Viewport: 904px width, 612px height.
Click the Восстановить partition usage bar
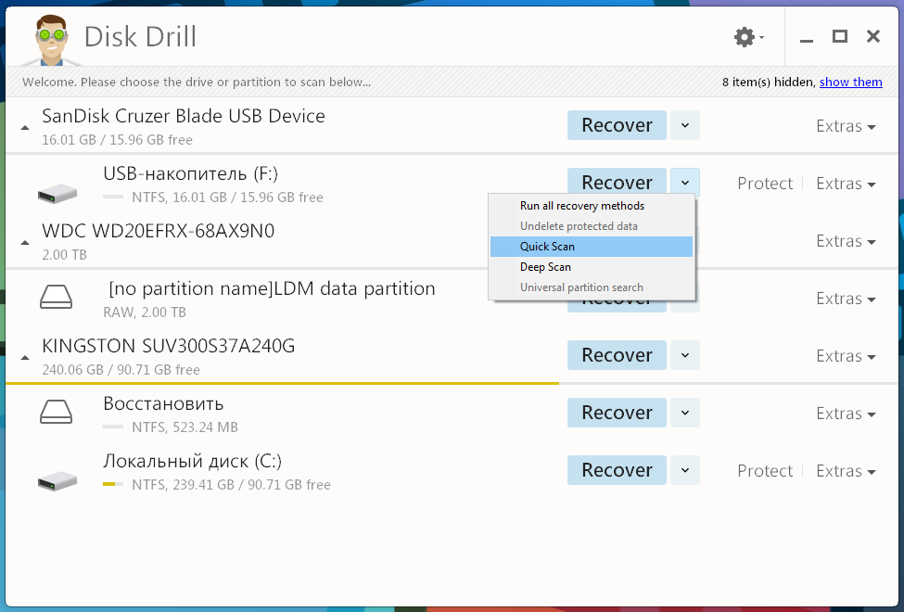click(x=113, y=427)
